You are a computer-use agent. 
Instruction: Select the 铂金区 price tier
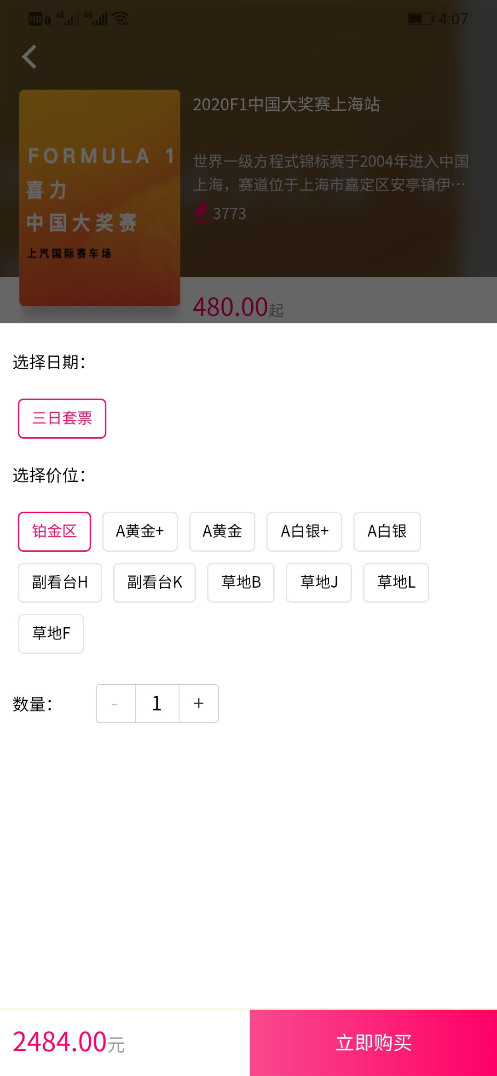click(x=54, y=532)
